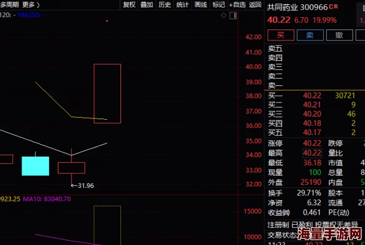
Task: Click the PE(动) label
Action: pyautogui.click(x=339, y=212)
